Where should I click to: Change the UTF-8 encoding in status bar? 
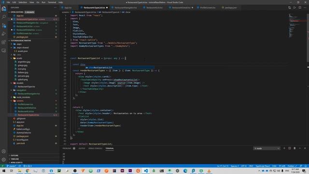(x=244, y=166)
